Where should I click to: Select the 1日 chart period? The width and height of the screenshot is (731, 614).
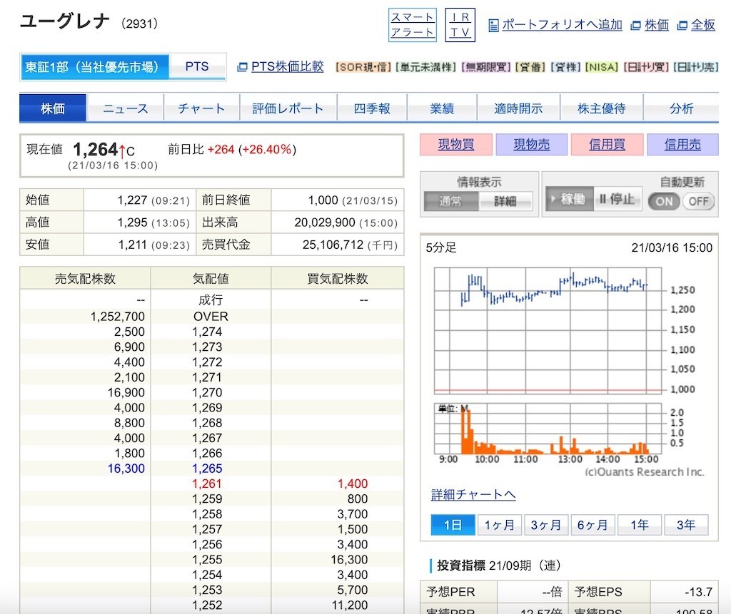pos(453,525)
